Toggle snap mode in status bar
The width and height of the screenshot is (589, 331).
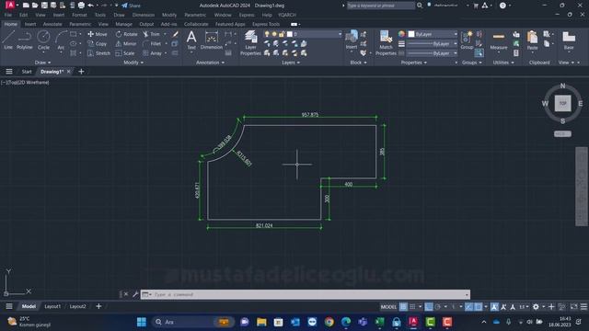point(412,306)
